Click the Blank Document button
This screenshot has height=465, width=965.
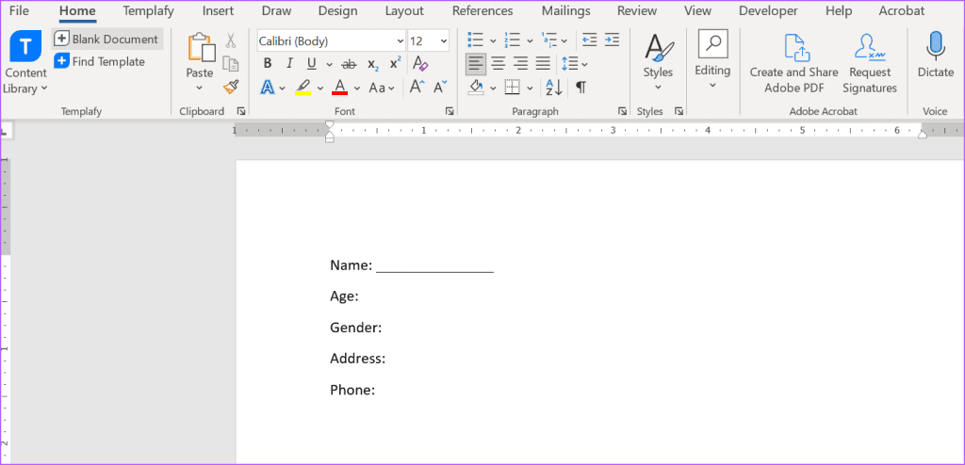(x=106, y=40)
